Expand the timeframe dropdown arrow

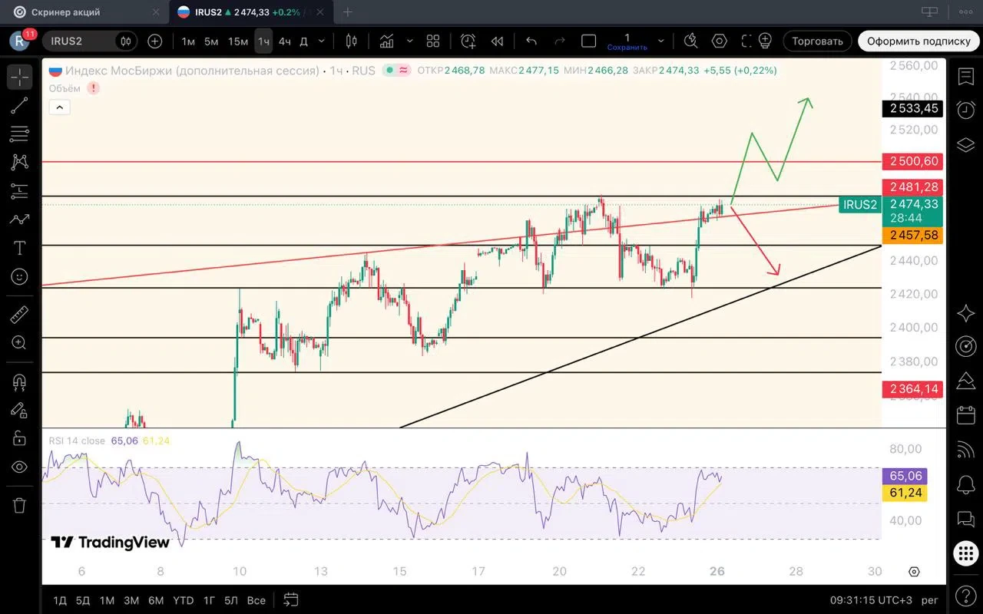click(321, 41)
